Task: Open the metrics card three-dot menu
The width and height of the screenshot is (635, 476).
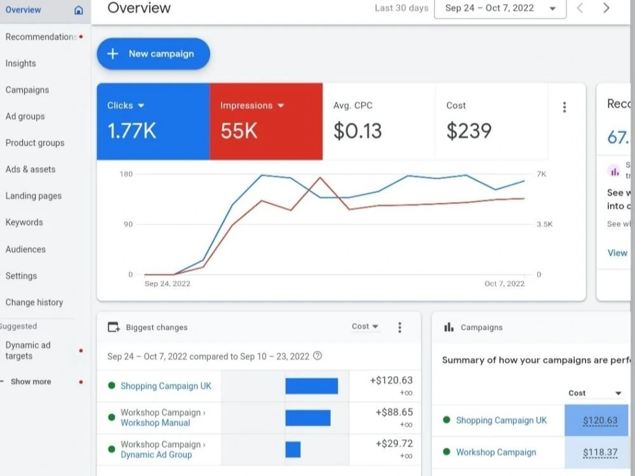Action: pos(565,107)
